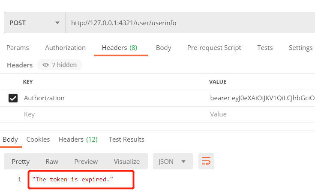Switch to the request Body tab
Viewport: 315px width, 195px height.
coord(163,48)
